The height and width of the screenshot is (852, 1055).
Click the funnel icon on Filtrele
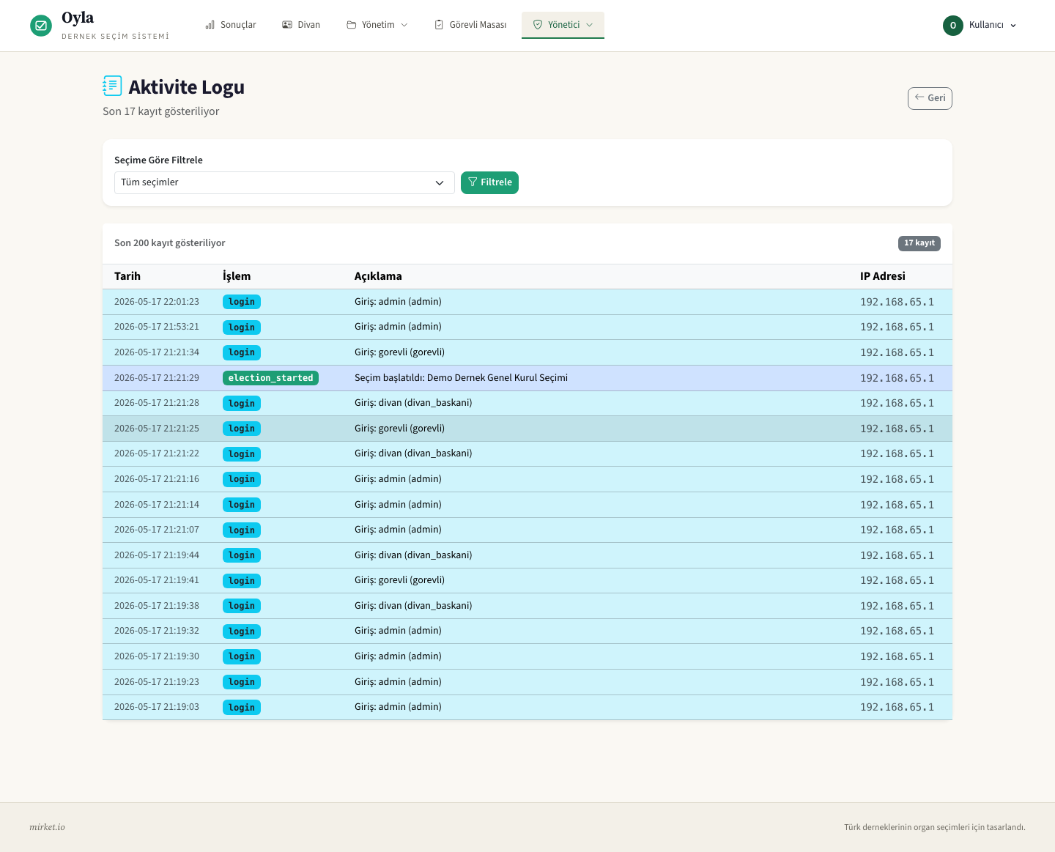(473, 182)
